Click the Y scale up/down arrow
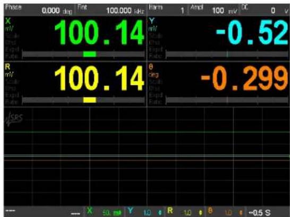Viewport: 290px width, 217px height. [x=160, y=212]
